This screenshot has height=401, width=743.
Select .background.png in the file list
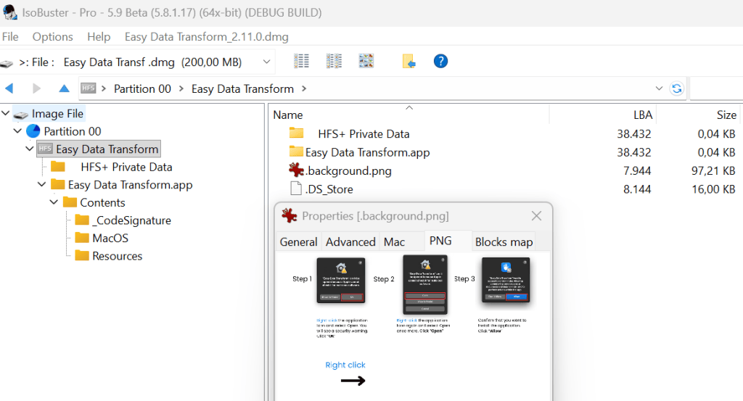[349, 171]
